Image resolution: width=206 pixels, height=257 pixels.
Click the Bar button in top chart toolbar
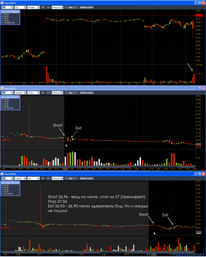point(71,8)
